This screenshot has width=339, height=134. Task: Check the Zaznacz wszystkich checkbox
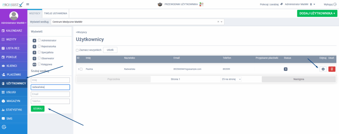pyautogui.click(x=77, y=50)
